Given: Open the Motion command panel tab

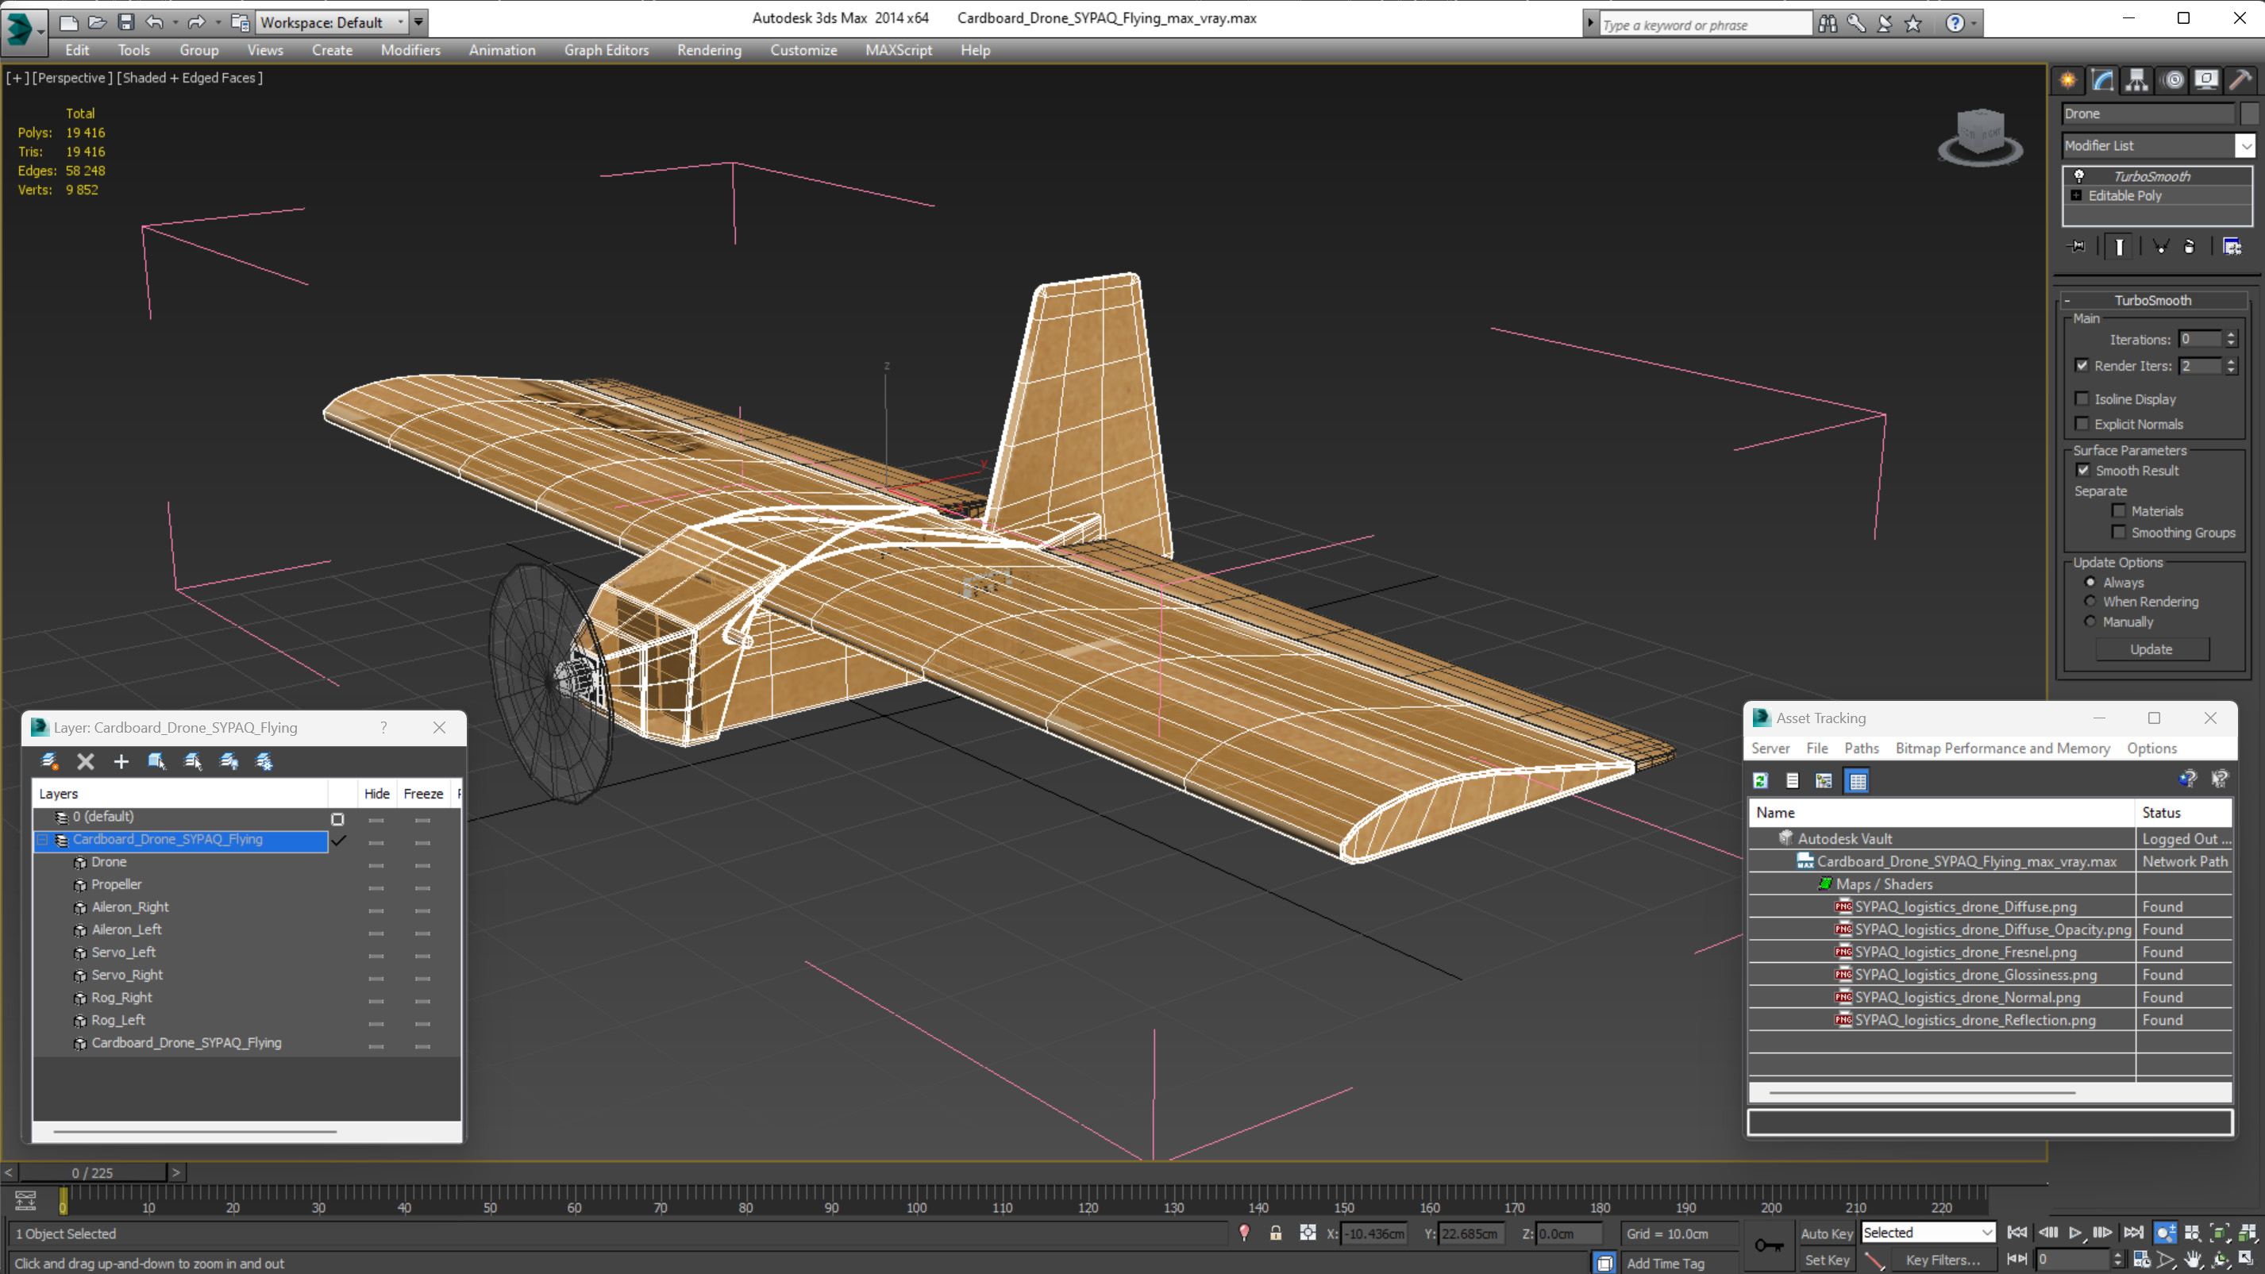Looking at the screenshot, I should [2173, 80].
